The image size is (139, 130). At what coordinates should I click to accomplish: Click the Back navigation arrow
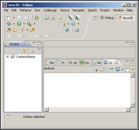[x=36, y=36]
